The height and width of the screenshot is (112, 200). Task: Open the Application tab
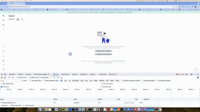coord(83,74)
